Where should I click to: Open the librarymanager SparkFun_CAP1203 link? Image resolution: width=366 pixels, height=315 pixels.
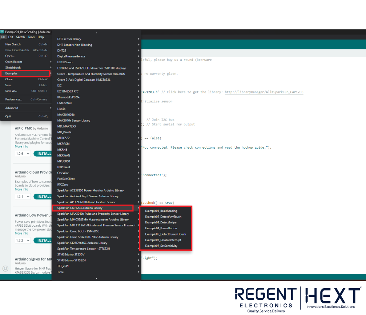[x=264, y=92]
